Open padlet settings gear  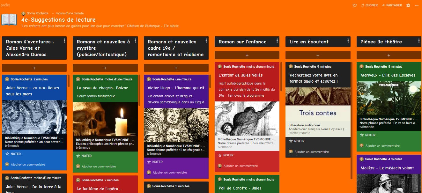(408, 5)
